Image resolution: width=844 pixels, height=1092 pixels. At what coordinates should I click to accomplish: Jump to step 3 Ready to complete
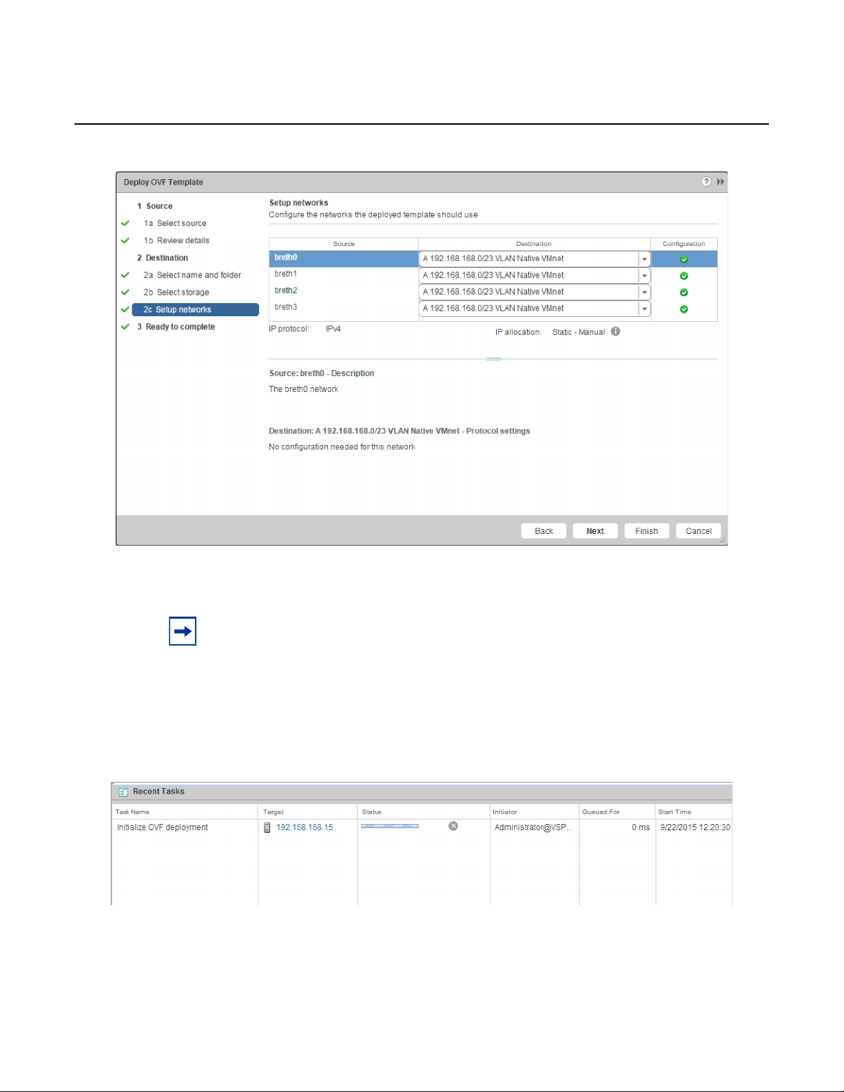[x=176, y=327]
